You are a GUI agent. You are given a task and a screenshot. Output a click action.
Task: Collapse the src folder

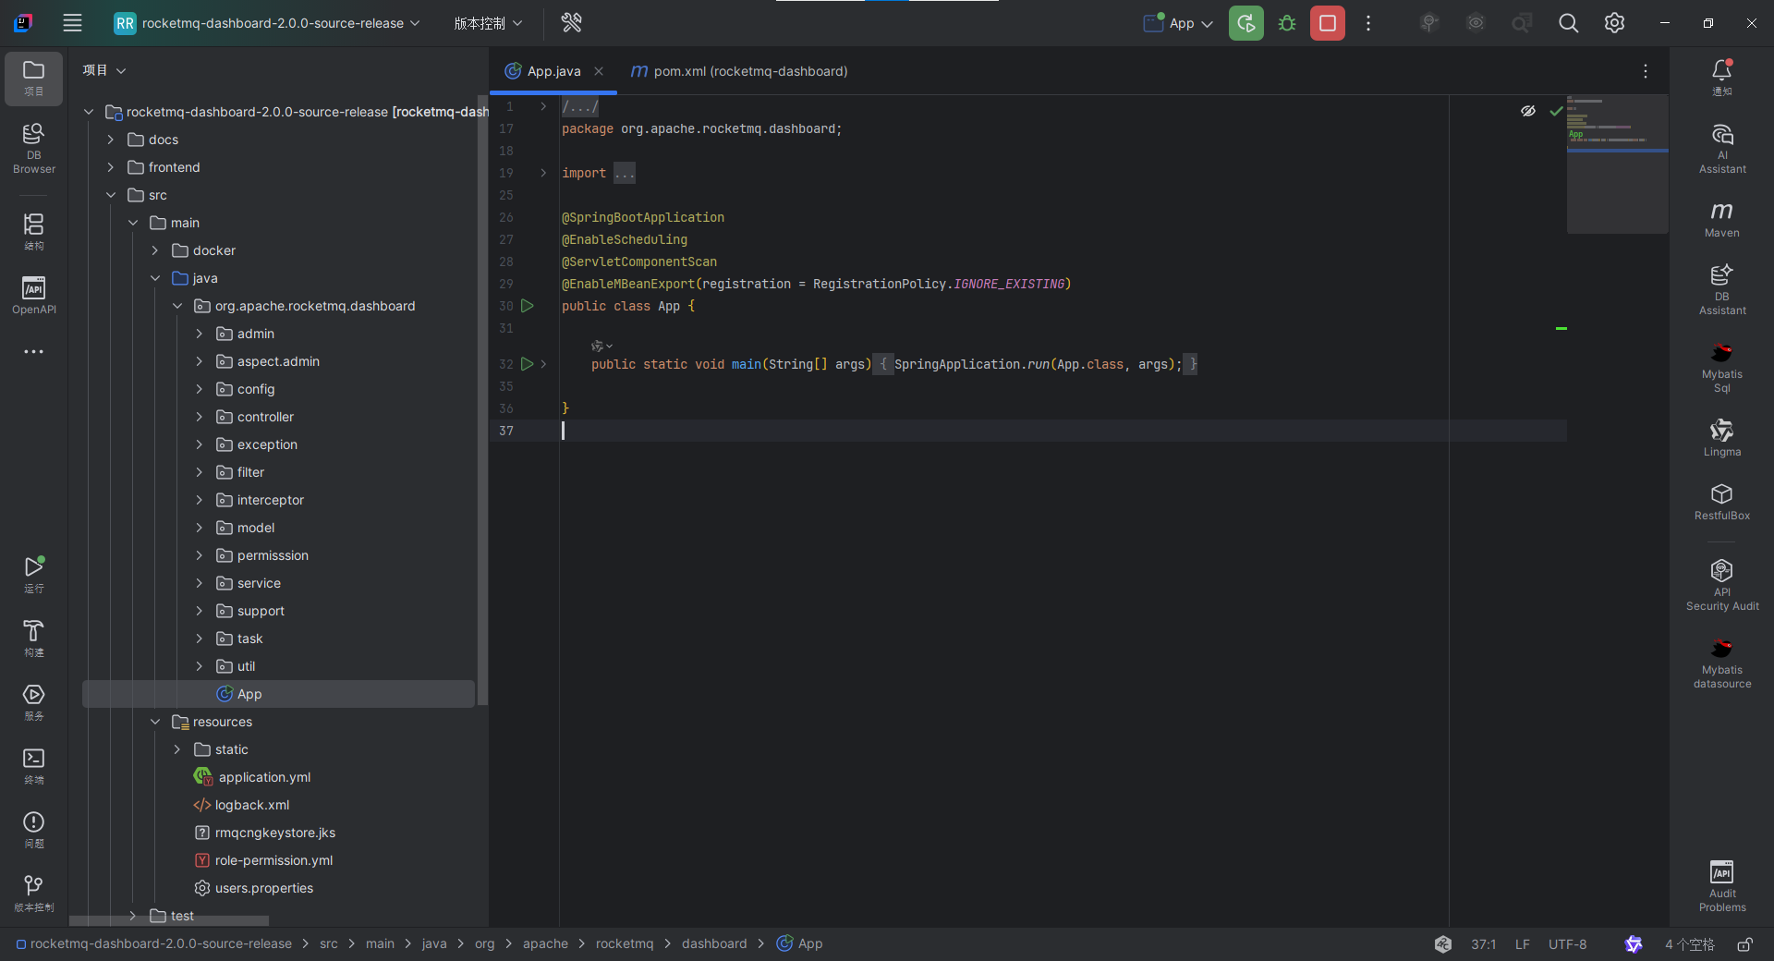click(111, 194)
